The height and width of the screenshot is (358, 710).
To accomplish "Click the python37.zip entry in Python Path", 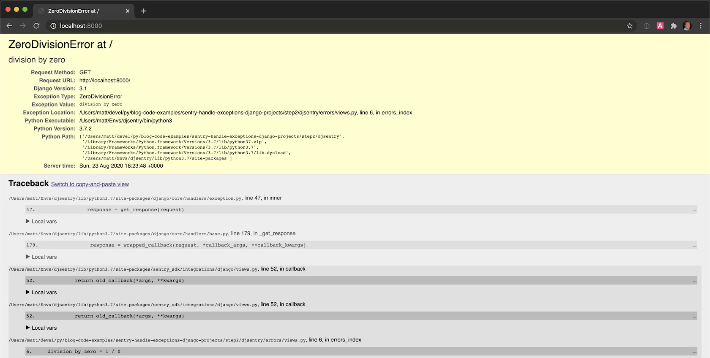I will tap(174, 142).
